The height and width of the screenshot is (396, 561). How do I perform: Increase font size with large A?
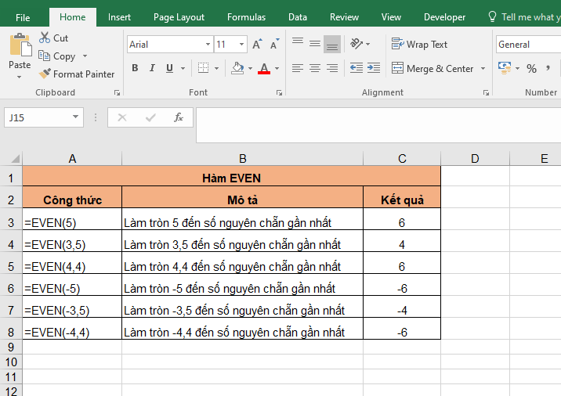click(257, 44)
